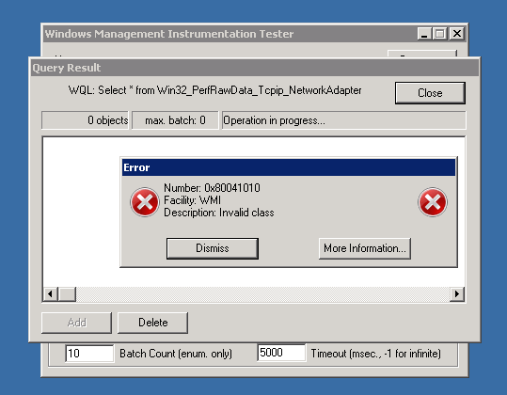Click the horizontal scrollbar track
Image resolution: width=507 pixels, height=395 pixels.
[262, 293]
